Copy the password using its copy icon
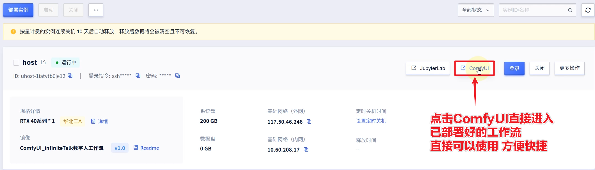The width and height of the screenshot is (595, 170). click(177, 76)
